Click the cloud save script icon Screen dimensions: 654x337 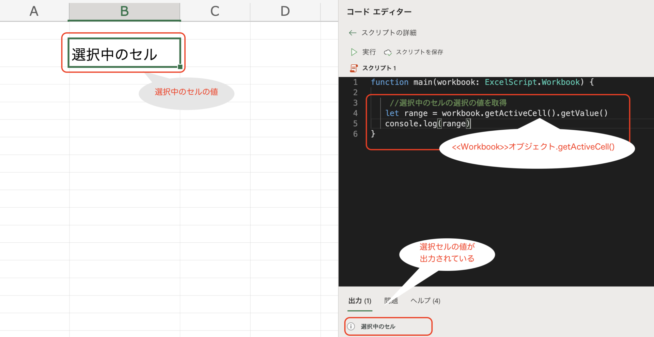(388, 52)
